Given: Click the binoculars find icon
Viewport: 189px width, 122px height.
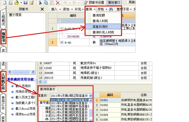Looking at the screenshot, I should pyautogui.click(x=111, y=9).
